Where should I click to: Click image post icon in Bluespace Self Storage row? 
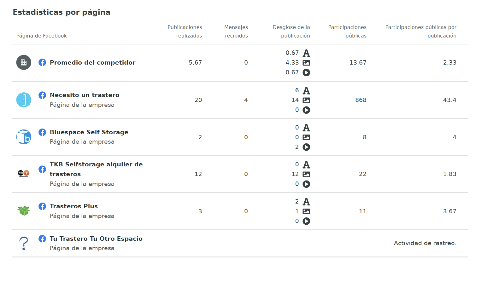[306, 137]
